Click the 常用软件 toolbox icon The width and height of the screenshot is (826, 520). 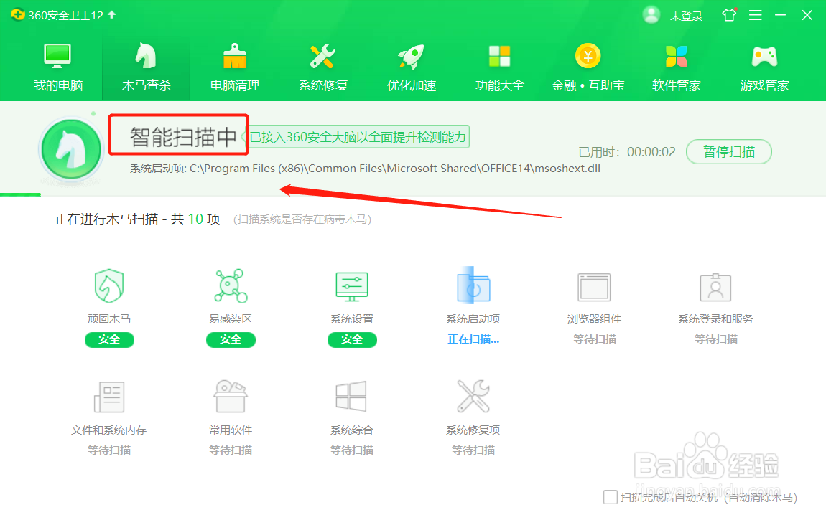pos(231,397)
